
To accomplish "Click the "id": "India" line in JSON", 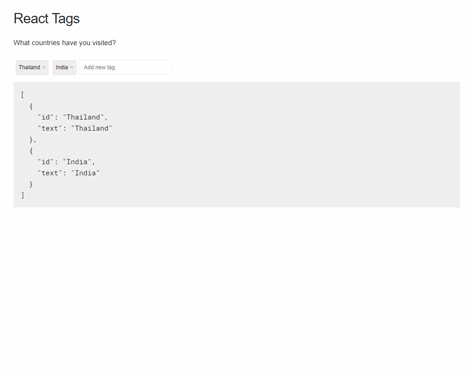I will tap(66, 161).
